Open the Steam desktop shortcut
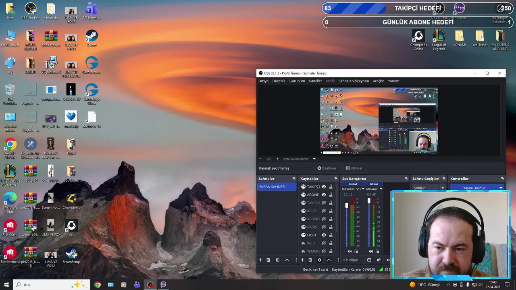 coord(92,38)
